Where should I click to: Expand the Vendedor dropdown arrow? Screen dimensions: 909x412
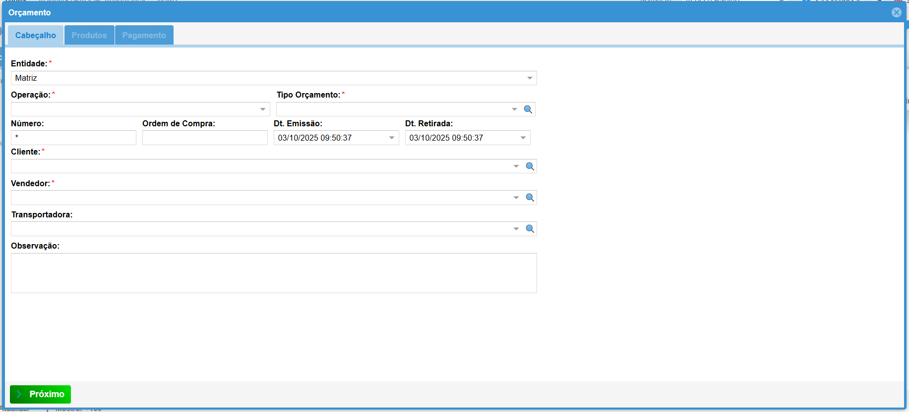[x=516, y=198]
